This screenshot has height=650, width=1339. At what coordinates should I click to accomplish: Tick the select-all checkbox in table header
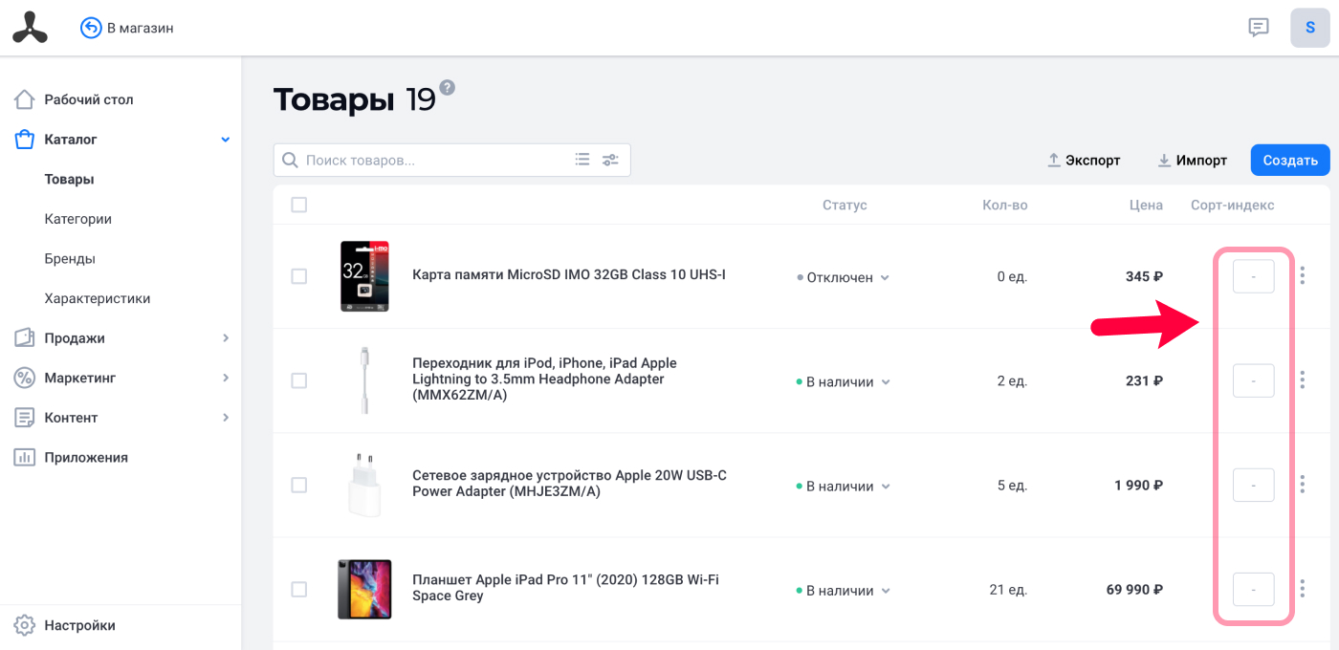click(x=299, y=205)
